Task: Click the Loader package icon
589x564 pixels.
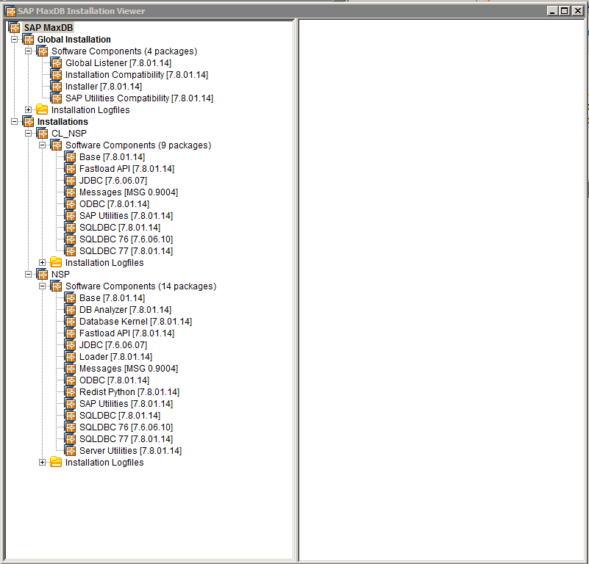Action: point(71,357)
